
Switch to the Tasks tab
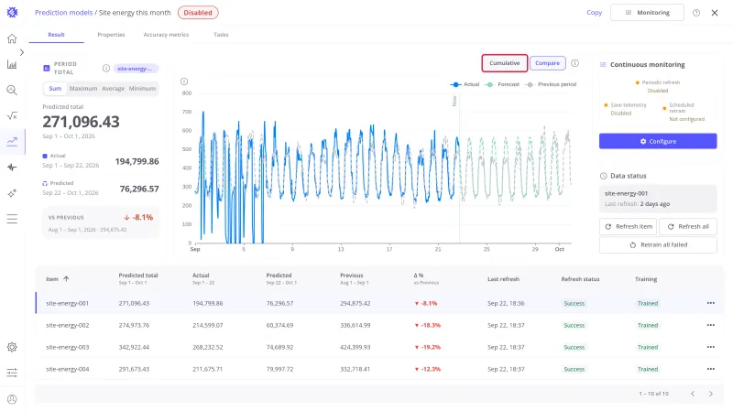221,35
